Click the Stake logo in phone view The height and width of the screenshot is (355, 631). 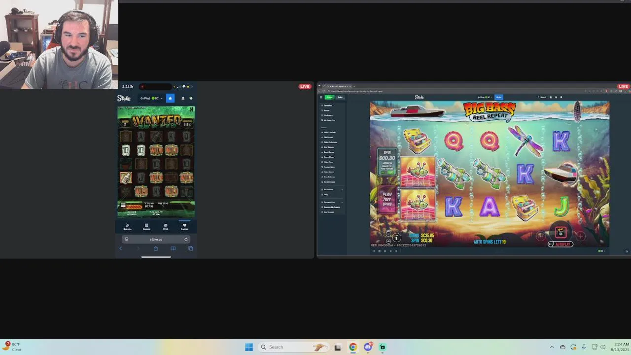point(124,98)
